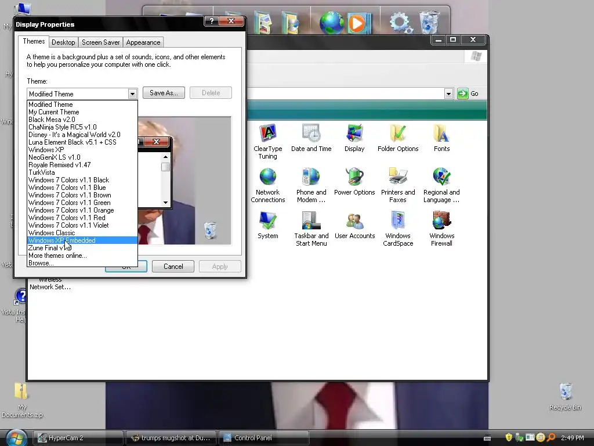594x446 pixels.
Task: Open Folder Options in Control Panel
Action: pyautogui.click(x=398, y=138)
